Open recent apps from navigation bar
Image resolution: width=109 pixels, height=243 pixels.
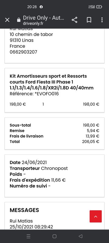(x=28, y=236)
